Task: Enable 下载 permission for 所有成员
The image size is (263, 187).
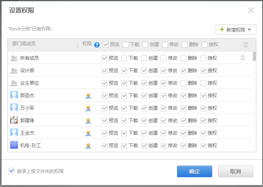Action: (x=124, y=58)
